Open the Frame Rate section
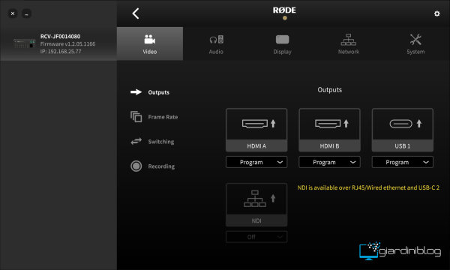 click(154, 117)
